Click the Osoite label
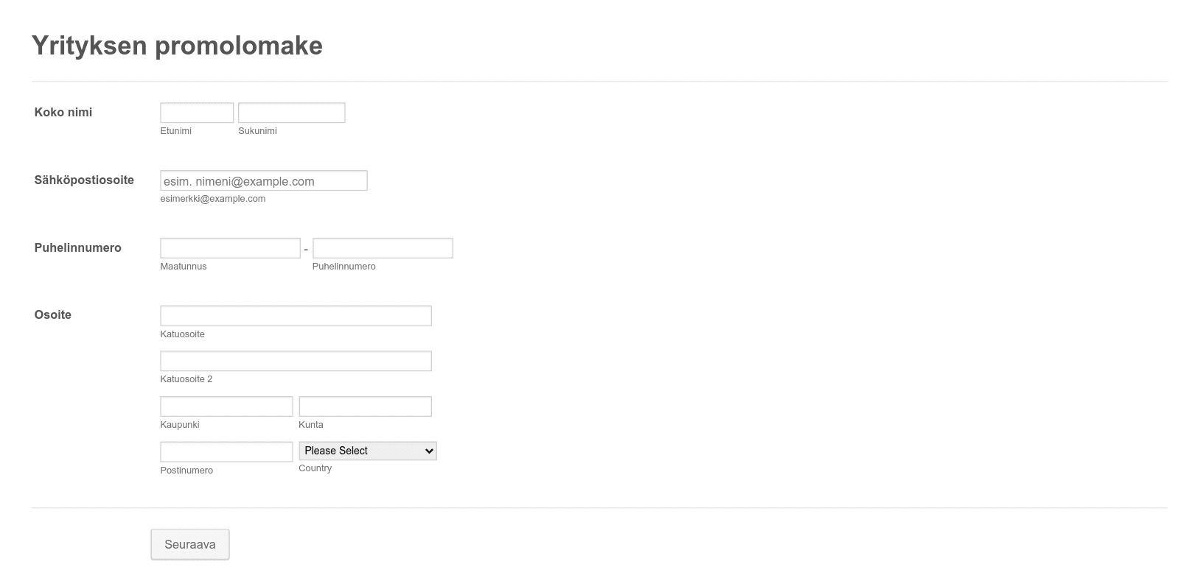The width and height of the screenshot is (1200, 581). [x=53, y=314]
